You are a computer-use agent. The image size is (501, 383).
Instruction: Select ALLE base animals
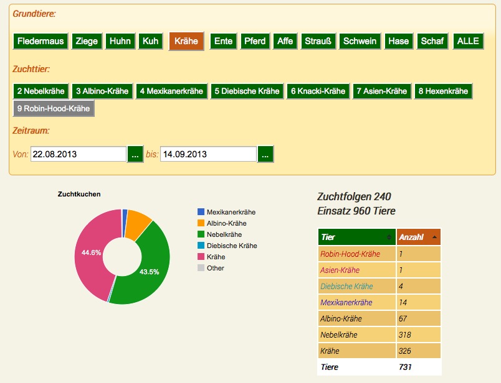468,41
